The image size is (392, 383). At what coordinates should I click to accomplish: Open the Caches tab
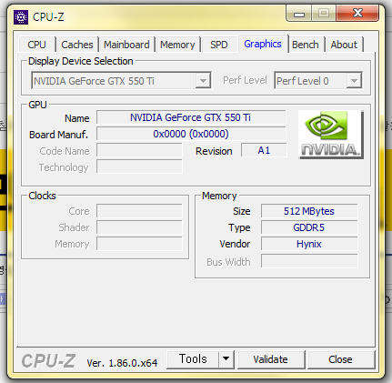(77, 45)
